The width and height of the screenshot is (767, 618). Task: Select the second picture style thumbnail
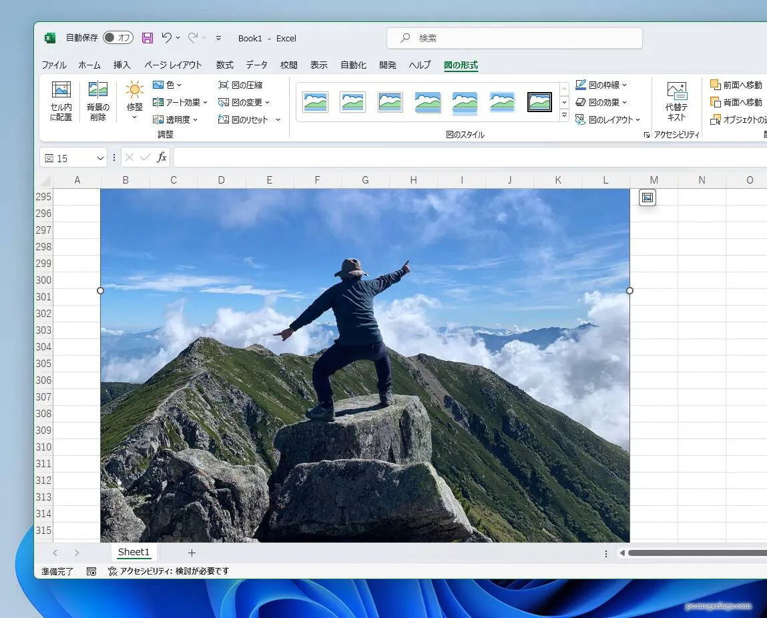[352, 102]
